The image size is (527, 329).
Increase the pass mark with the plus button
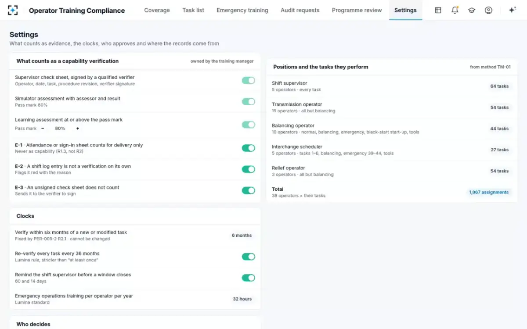78,129
